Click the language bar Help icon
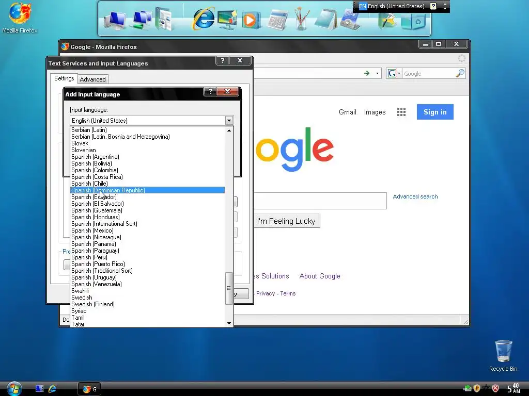Screen dimensions: 529x396 coord(433,6)
